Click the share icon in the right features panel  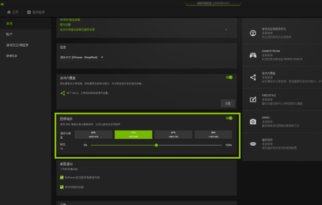253,77
